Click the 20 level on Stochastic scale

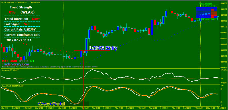click(x=221, y=102)
